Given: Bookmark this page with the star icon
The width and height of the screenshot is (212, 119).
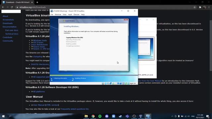Looking at the screenshot, I should (x=194, y=7).
